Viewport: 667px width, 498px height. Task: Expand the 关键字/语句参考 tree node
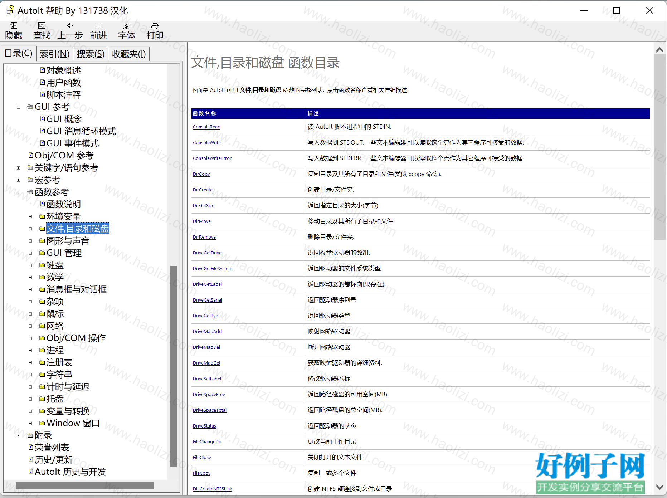click(19, 168)
